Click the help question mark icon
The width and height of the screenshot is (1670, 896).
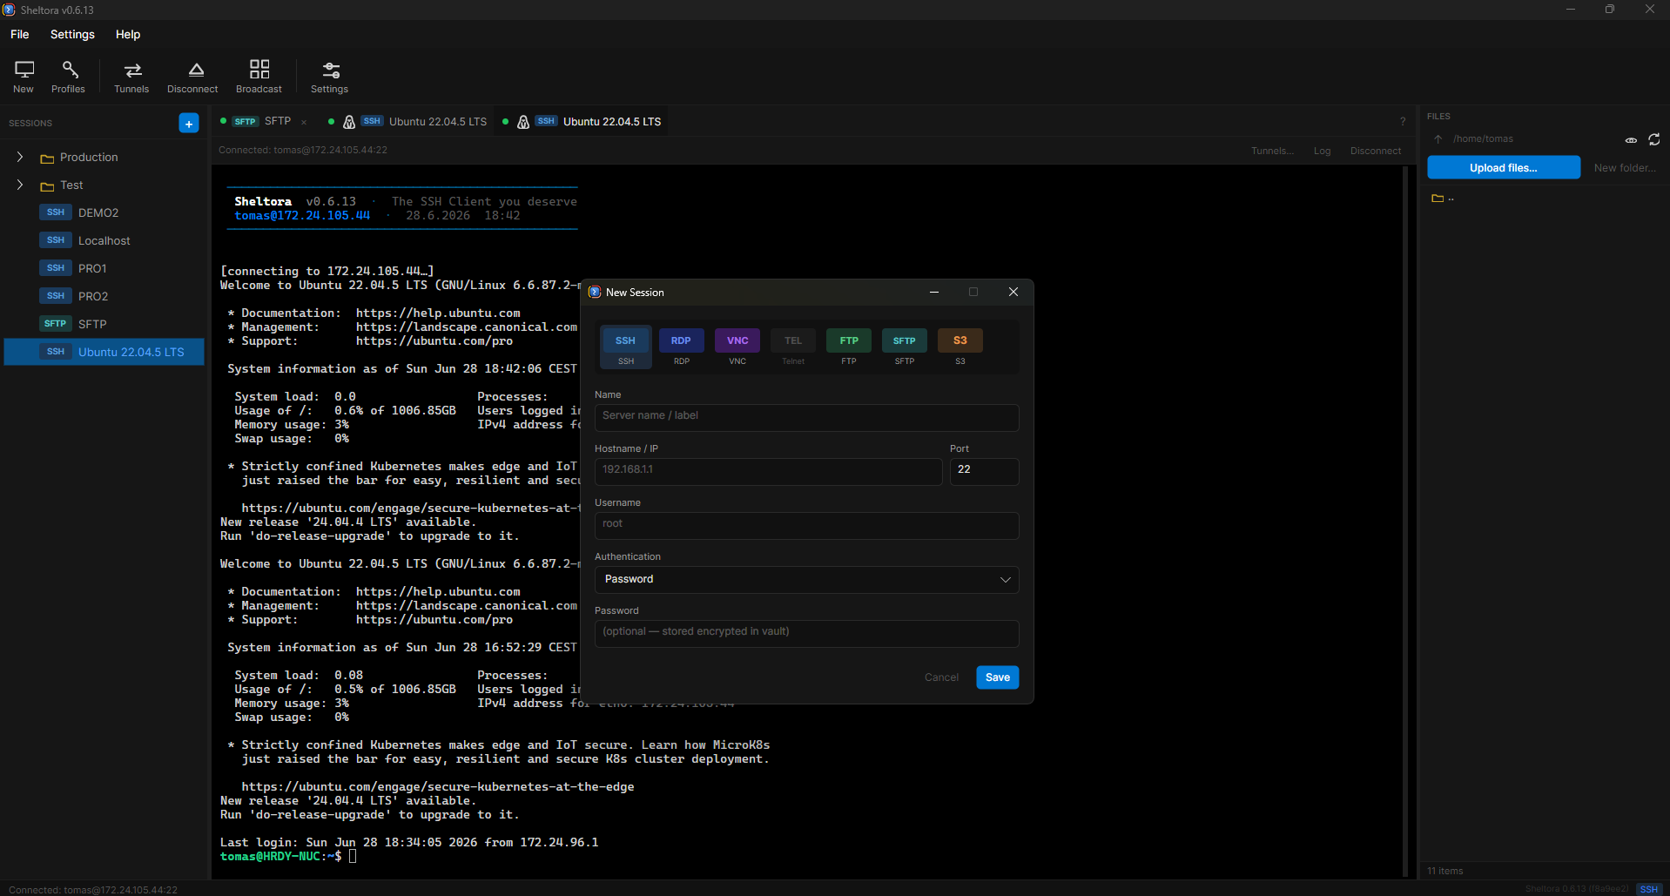pyautogui.click(x=1403, y=122)
